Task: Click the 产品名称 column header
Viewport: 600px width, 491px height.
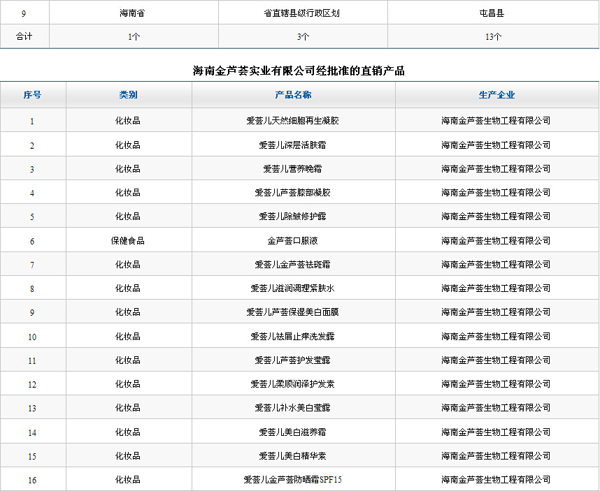Action: click(x=293, y=95)
